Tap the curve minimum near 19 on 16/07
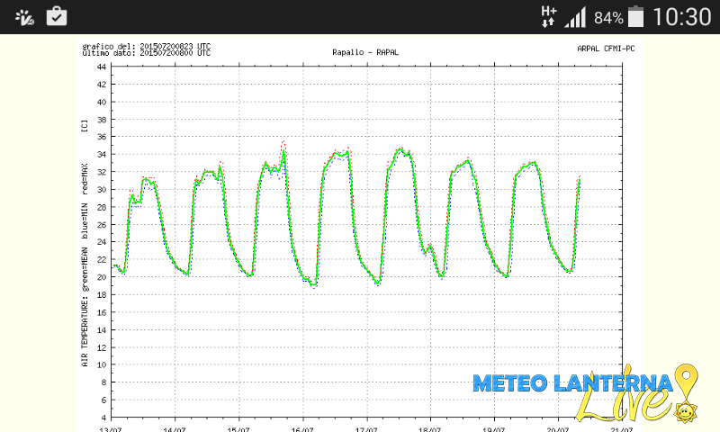The width and height of the screenshot is (720, 432). pyautogui.click(x=314, y=285)
